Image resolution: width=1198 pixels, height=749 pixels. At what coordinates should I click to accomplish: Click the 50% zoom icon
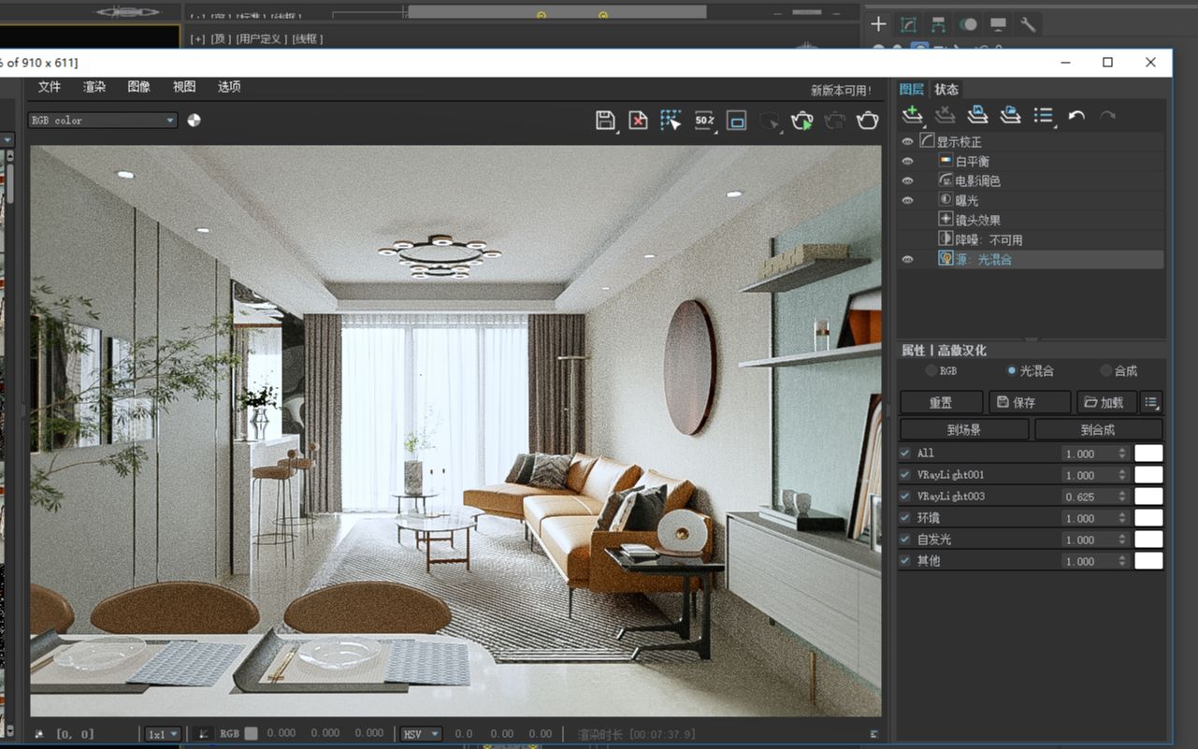click(703, 120)
